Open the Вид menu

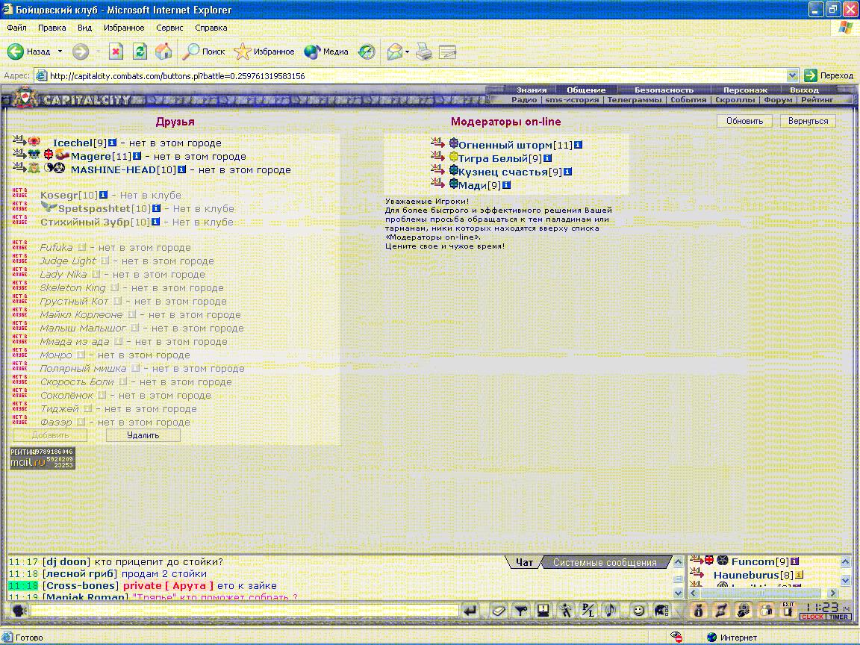pyautogui.click(x=84, y=28)
